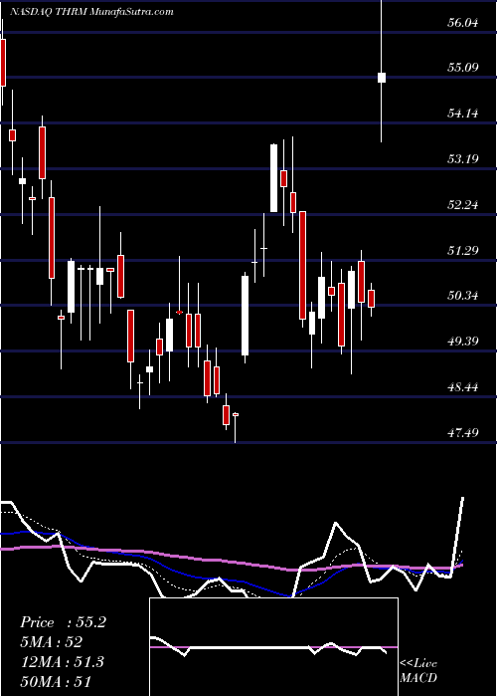The width and height of the screenshot is (497, 697).
Task: Select the 55.09 price axis label
Action: [x=462, y=68]
